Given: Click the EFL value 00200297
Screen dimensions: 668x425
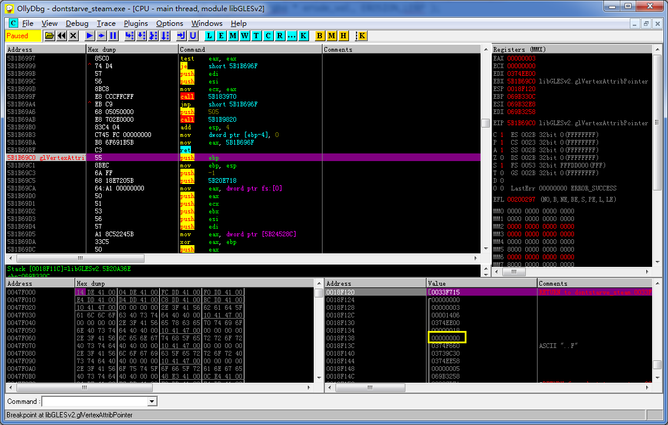Looking at the screenshot, I should (x=521, y=199).
